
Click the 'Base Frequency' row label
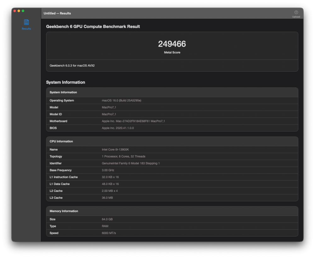(x=61, y=170)
